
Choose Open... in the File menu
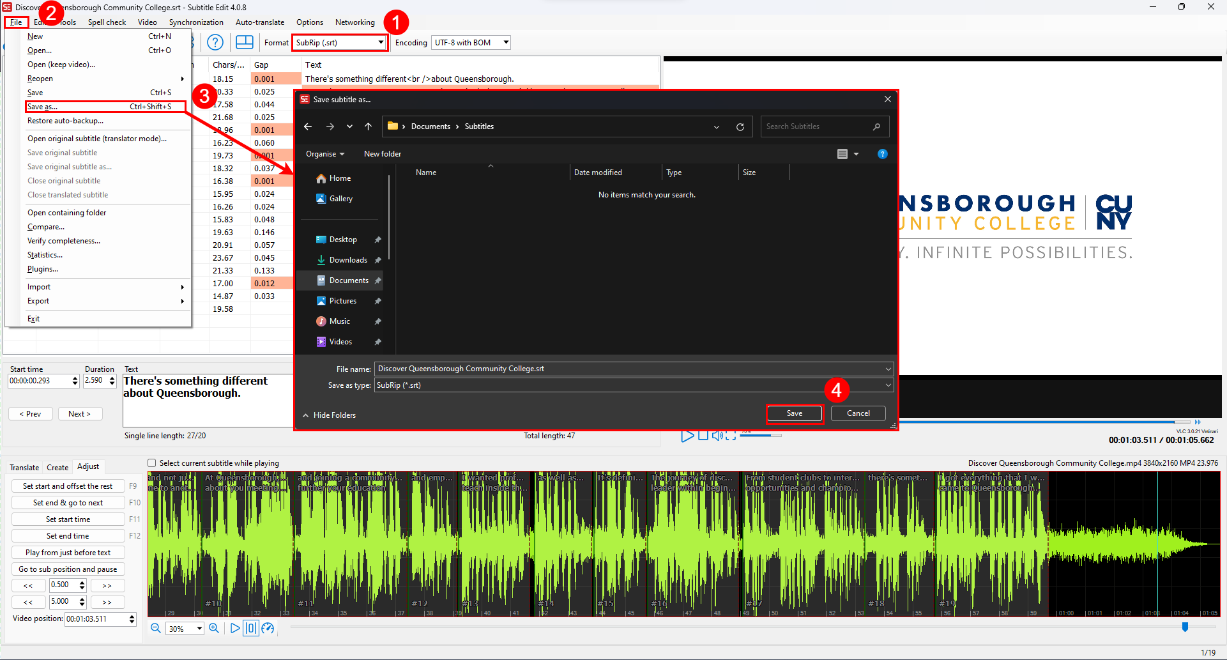[x=98, y=50]
